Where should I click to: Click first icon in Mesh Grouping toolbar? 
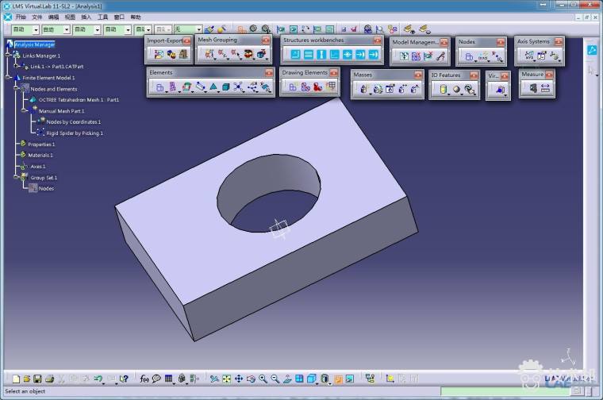[x=209, y=55]
